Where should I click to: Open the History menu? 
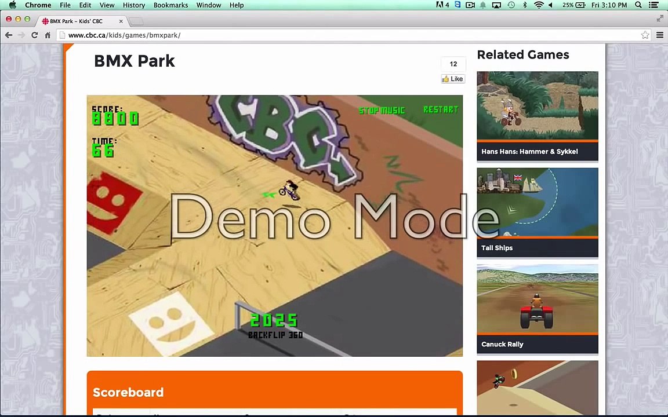tap(134, 5)
